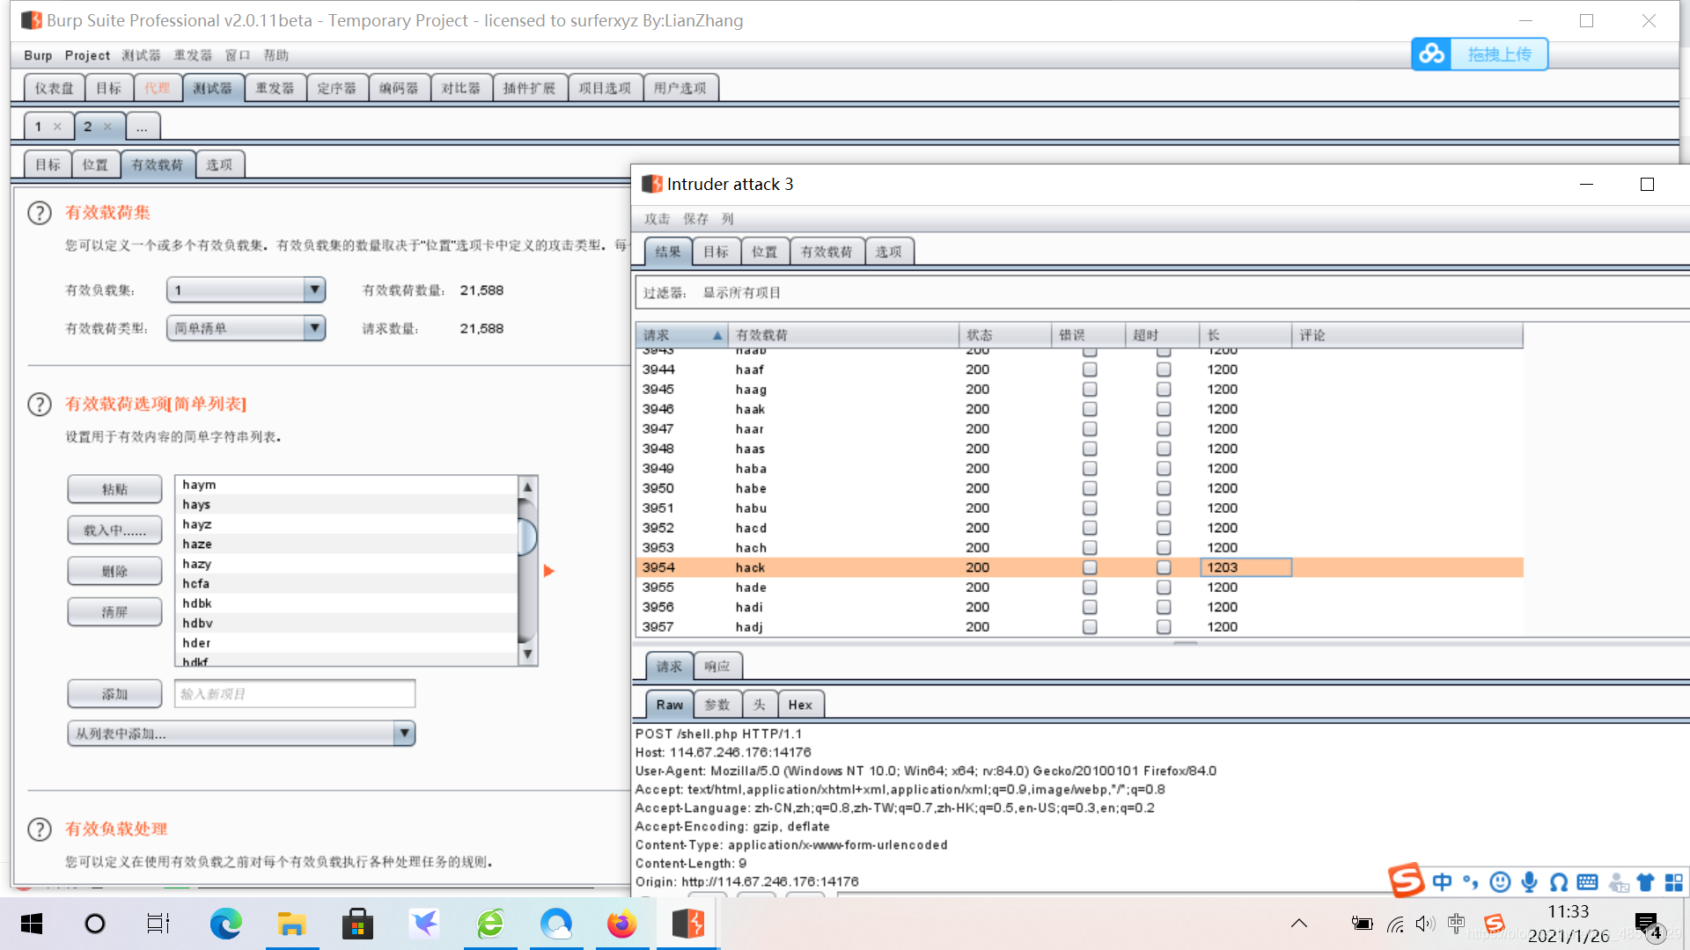Click Sogou emoji face icon
The image size is (1690, 950).
1501,881
